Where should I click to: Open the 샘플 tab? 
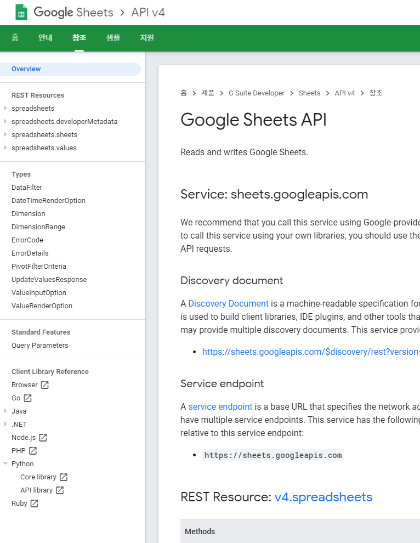113,38
